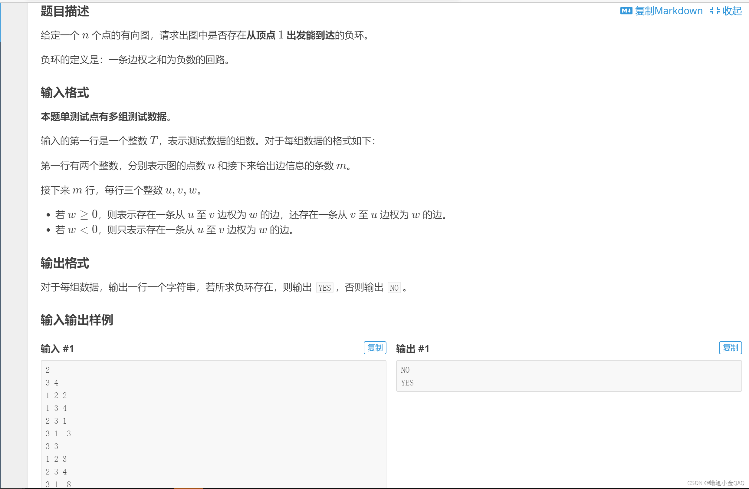Click the 复制Markdown link

[669, 11]
